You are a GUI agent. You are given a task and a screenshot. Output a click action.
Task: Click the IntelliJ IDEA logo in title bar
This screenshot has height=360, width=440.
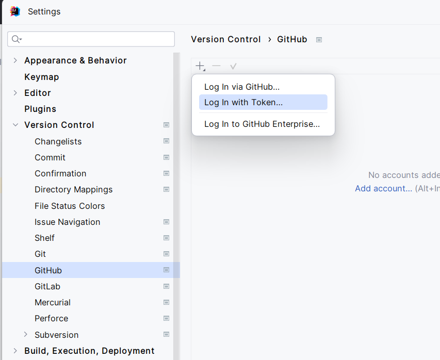click(15, 11)
